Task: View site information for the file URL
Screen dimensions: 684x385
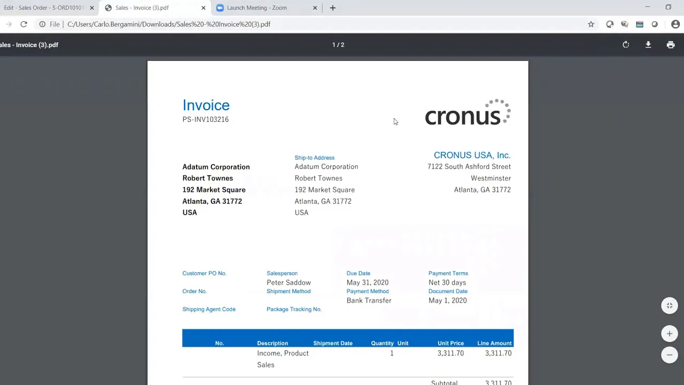Action: click(42, 24)
